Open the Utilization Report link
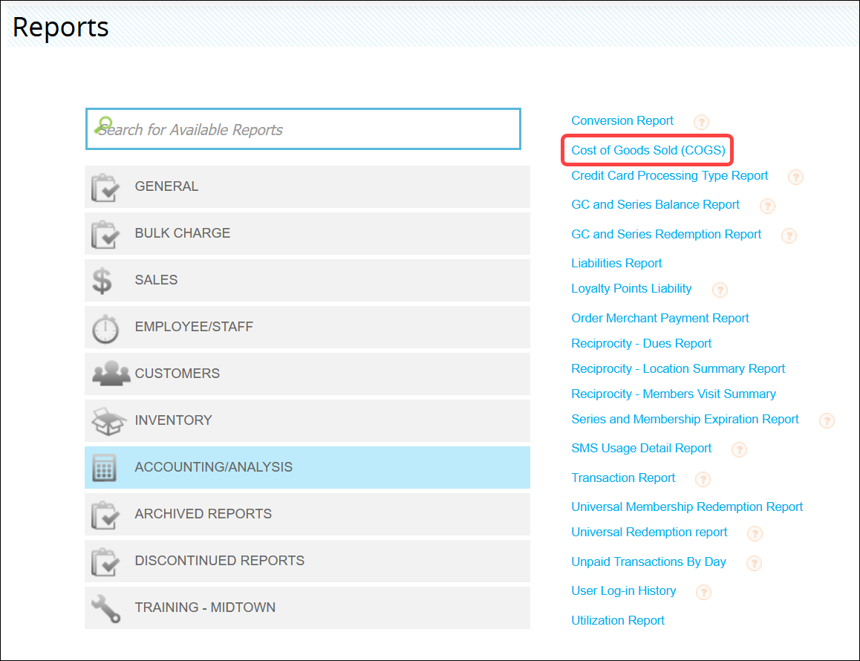The image size is (860, 661). pos(618,620)
